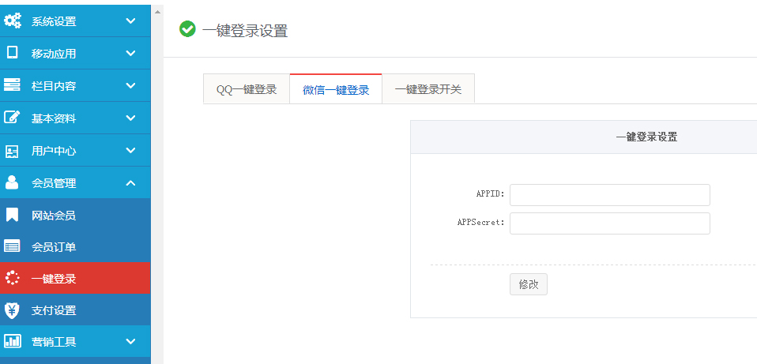Image resolution: width=757 pixels, height=364 pixels.
Task: Click the server icon beside 栏目内容
Action: pos(12,85)
